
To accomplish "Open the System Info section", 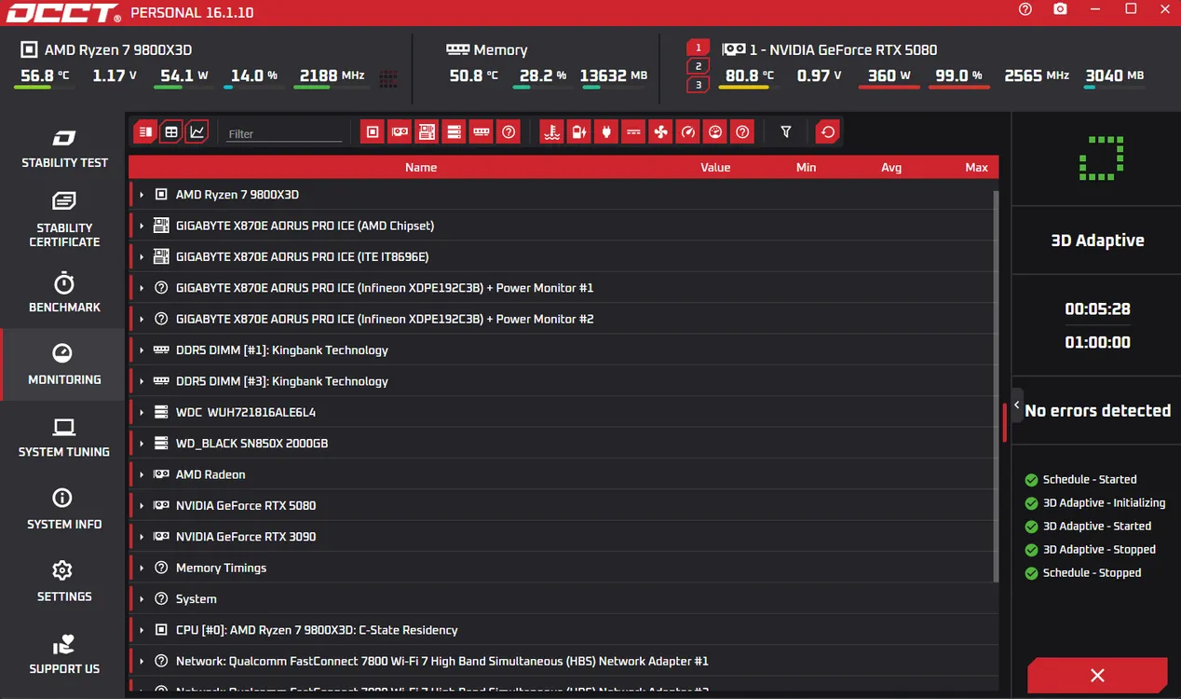I will pos(64,510).
